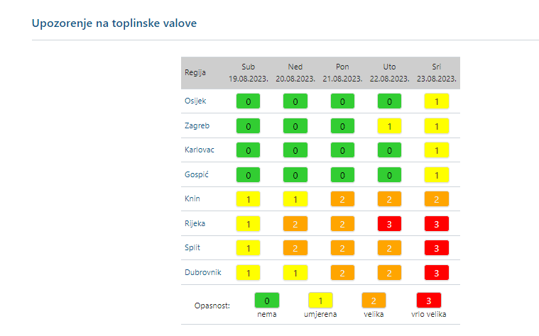Screen dimensions: 539x336
Task: Click the 'Upozorenje na toplinske valove' heading
Action: click(114, 23)
